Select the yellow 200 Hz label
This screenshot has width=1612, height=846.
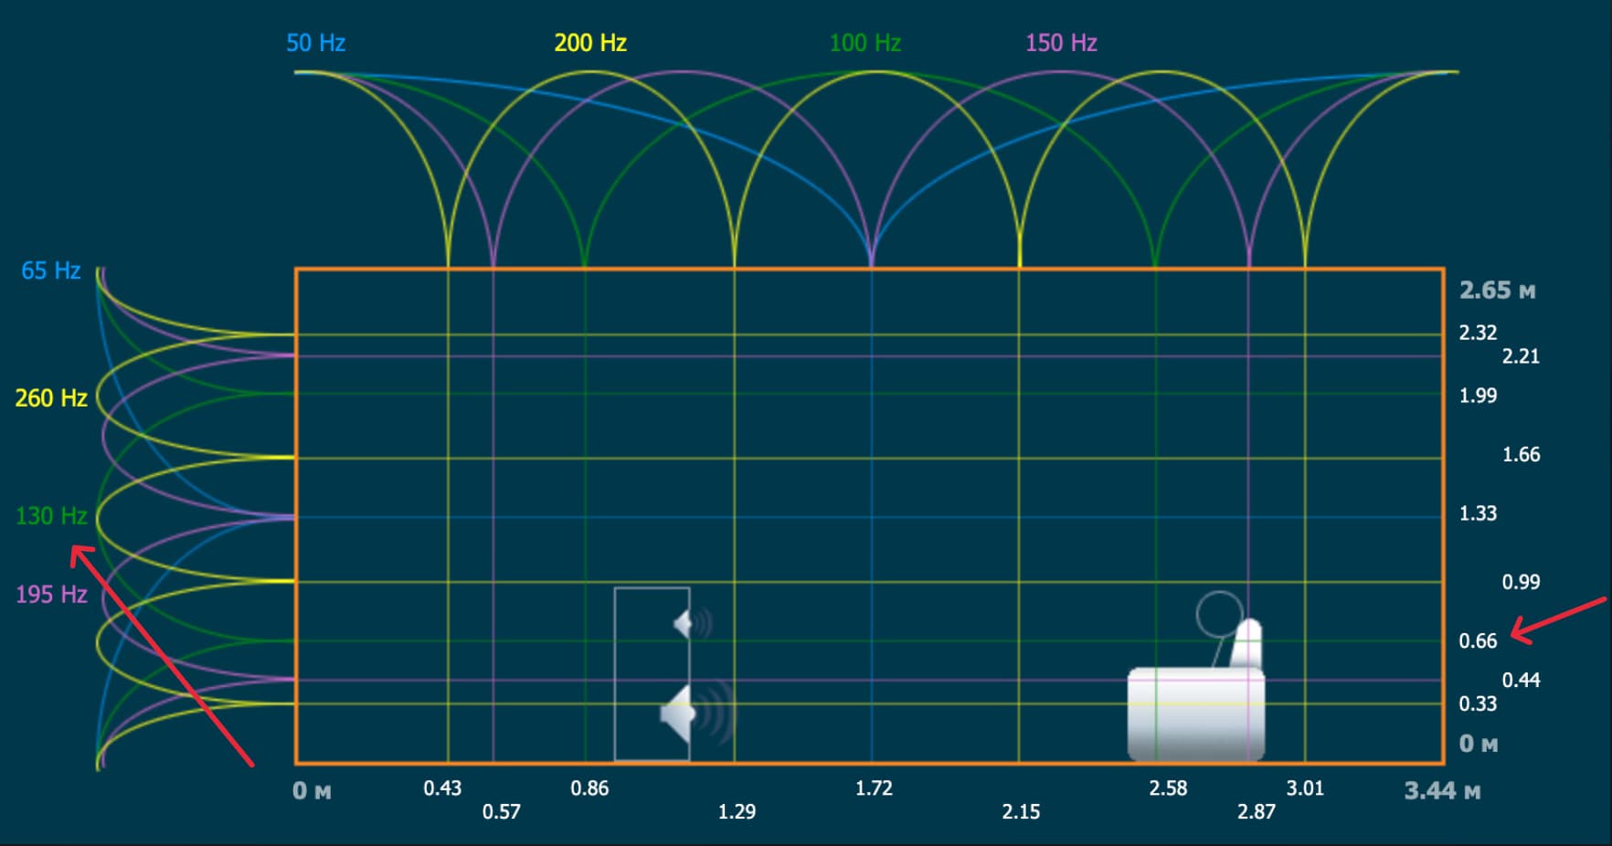click(x=590, y=43)
